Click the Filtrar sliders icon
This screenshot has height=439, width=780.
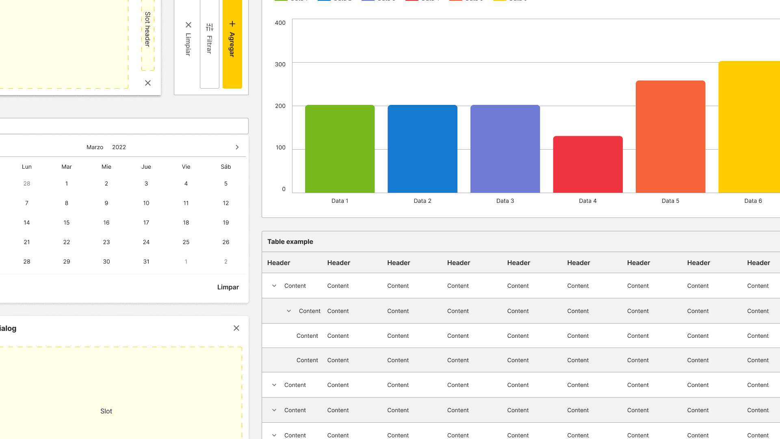pos(210,27)
